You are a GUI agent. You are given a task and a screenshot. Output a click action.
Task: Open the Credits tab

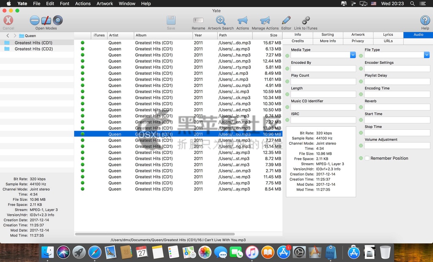coord(298,41)
